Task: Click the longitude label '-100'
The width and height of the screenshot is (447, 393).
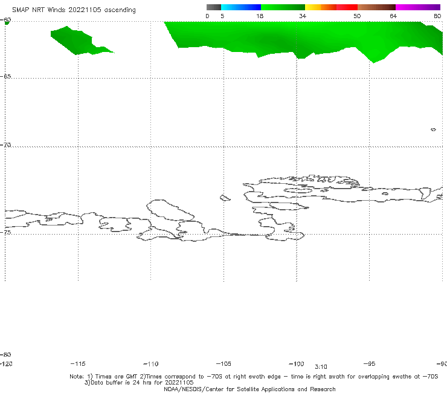Action: click(x=297, y=363)
